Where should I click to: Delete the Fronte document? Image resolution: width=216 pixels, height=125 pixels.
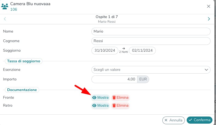click(x=120, y=98)
